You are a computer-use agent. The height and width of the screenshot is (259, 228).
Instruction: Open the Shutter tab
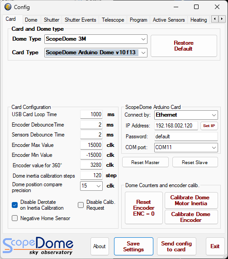[x=52, y=20]
